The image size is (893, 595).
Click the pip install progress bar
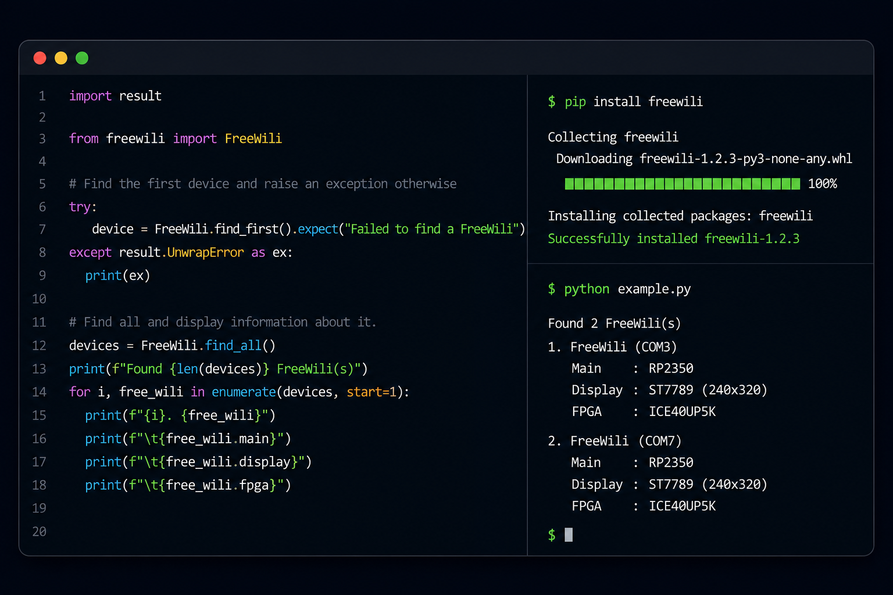[683, 184]
